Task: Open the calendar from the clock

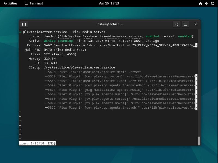Action: (109, 3)
